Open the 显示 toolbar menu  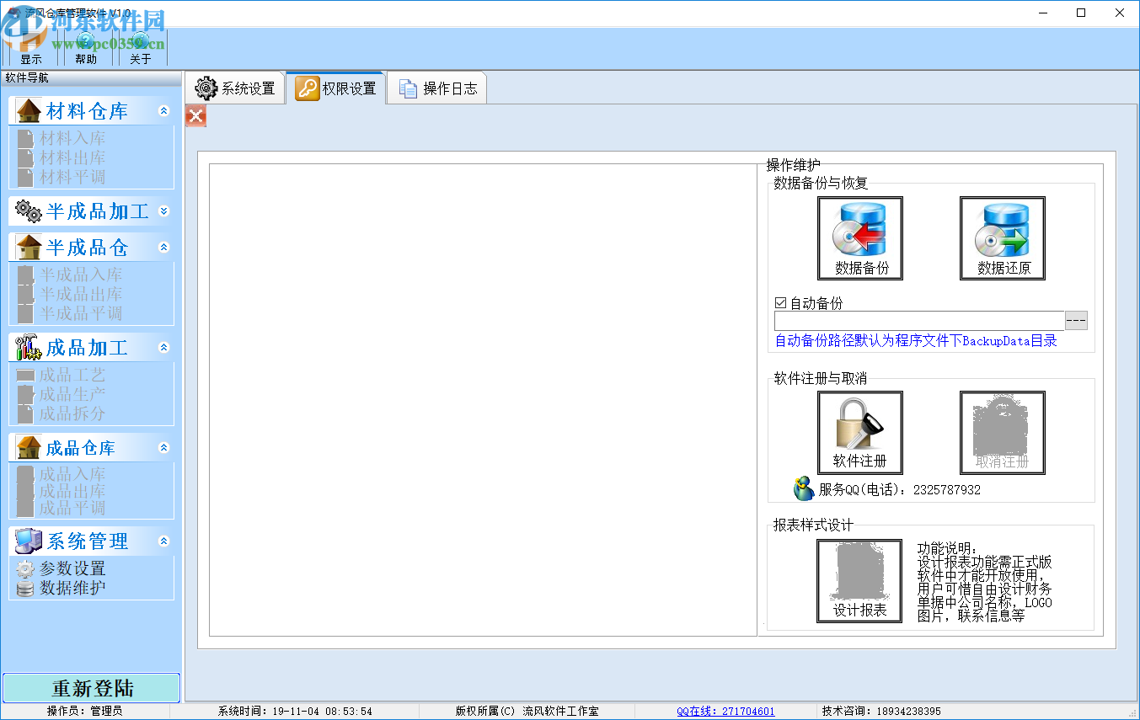(x=31, y=48)
